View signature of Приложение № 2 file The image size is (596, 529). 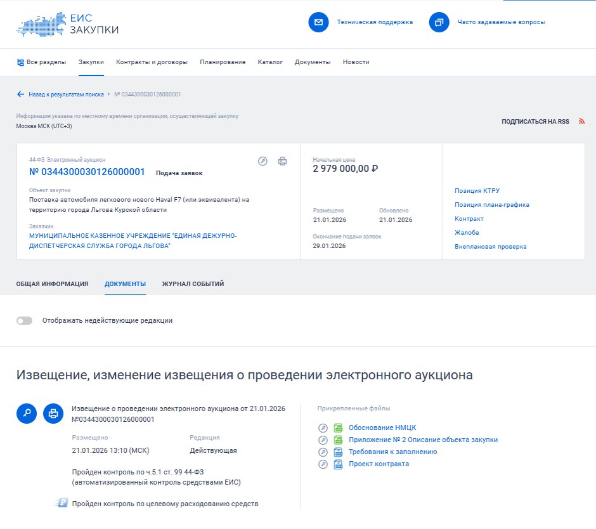pyautogui.click(x=323, y=440)
